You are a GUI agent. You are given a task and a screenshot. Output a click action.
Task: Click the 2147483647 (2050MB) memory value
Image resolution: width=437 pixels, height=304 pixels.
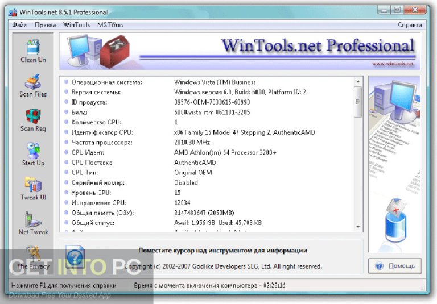pyautogui.click(x=204, y=213)
